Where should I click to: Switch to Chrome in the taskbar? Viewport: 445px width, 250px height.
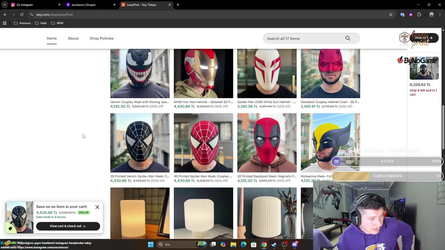[264, 244]
